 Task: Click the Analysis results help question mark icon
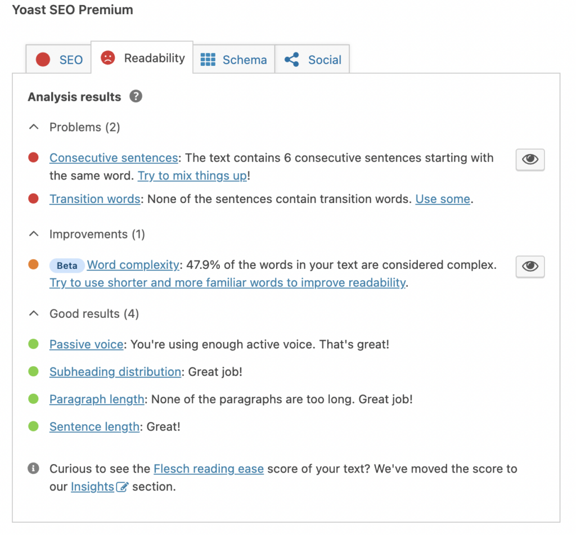tap(136, 96)
